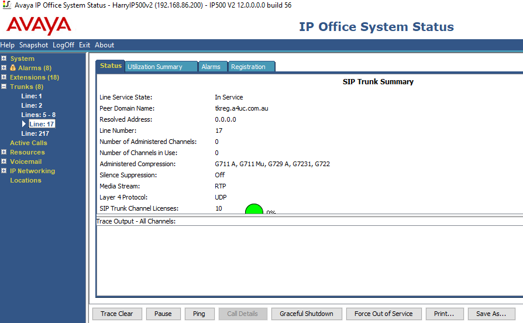Click the Avaya logo
The height and width of the screenshot is (323, 523).
39,26
